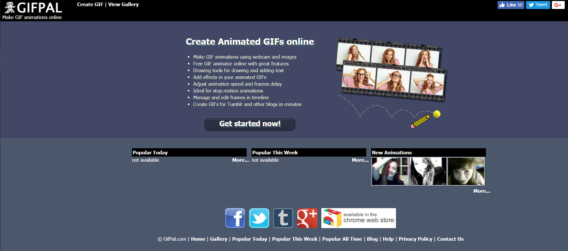Image resolution: width=568 pixels, height=251 pixels.
Task: Open the Privacy Policy footer link
Action: 415,239
